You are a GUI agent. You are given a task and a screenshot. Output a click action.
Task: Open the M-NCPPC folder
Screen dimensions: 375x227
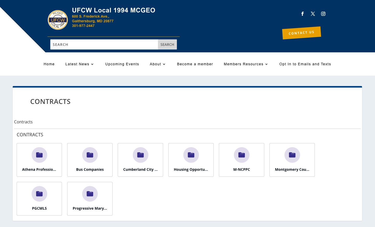[x=241, y=160]
